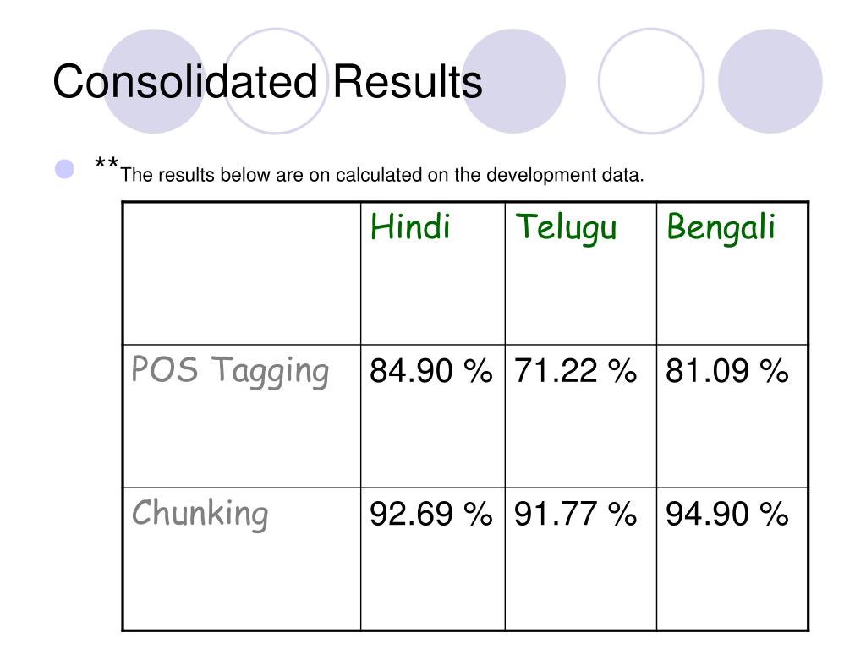The width and height of the screenshot is (866, 649).
Task: Click the Chunking row label
Action: 200,514
